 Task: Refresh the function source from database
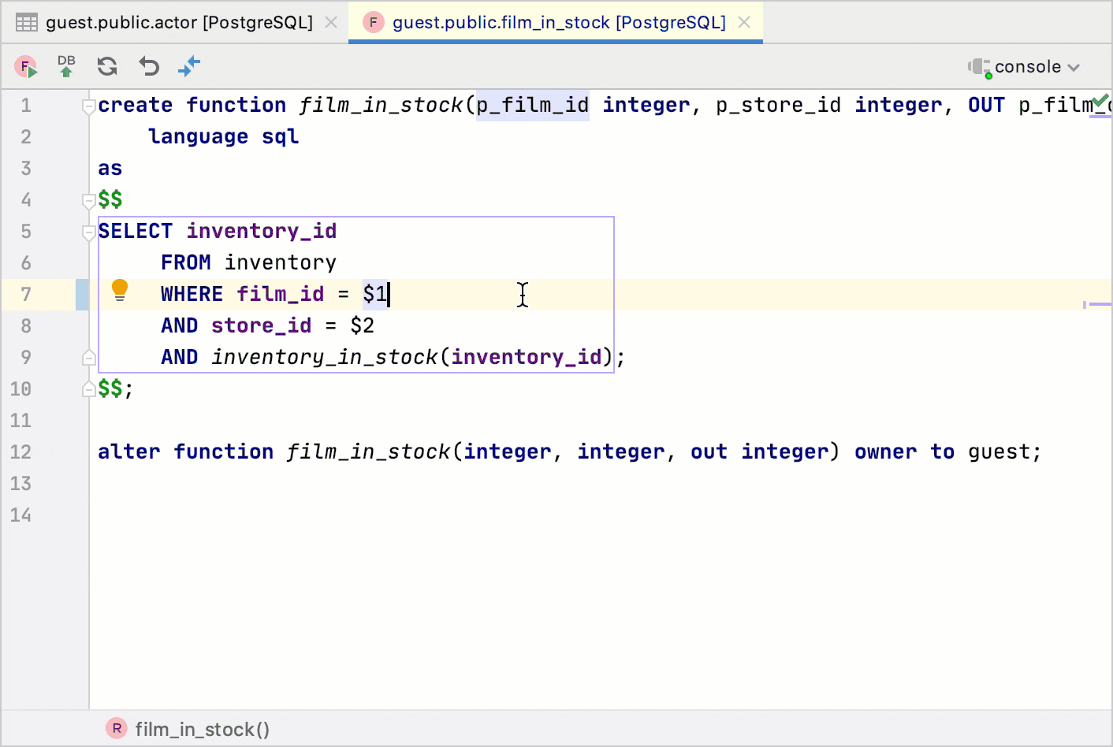coord(107,67)
